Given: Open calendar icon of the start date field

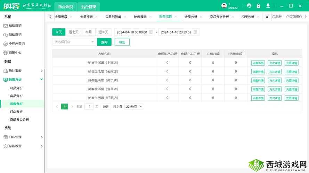Looking at the screenshot, I should (x=151, y=32).
